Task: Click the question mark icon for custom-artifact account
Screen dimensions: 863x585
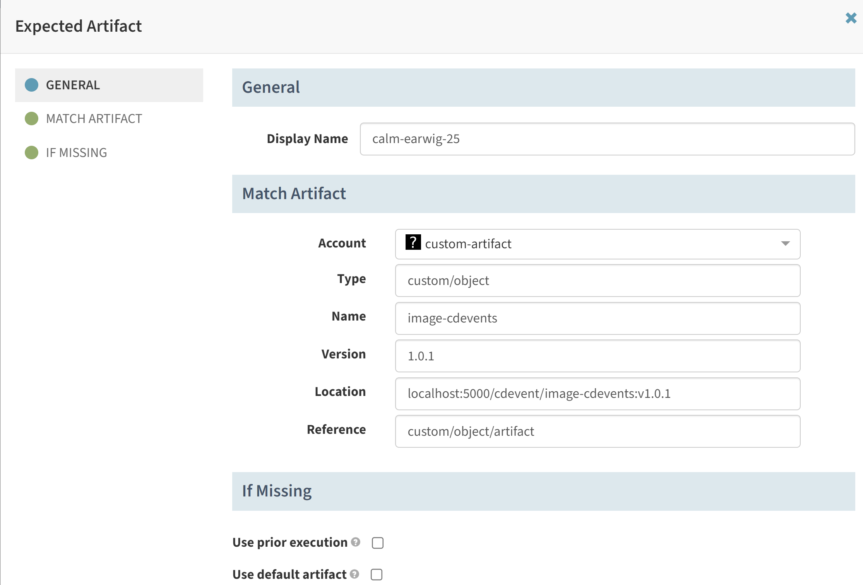Action: coord(413,242)
